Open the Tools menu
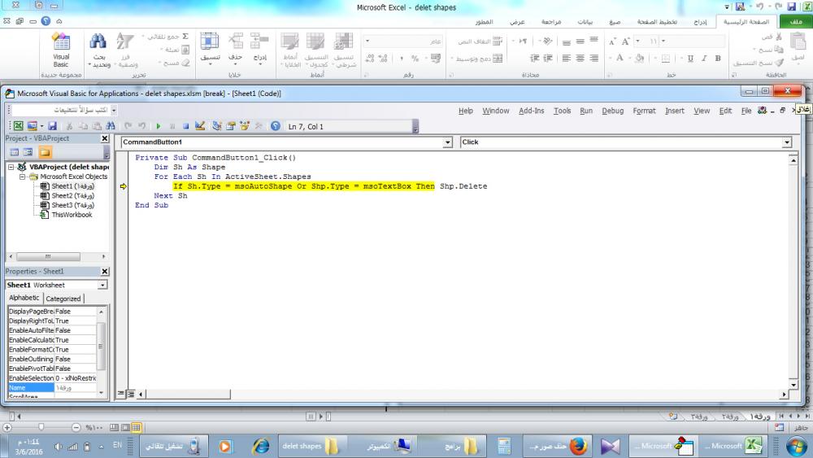Image resolution: width=813 pixels, height=458 pixels. [562, 111]
